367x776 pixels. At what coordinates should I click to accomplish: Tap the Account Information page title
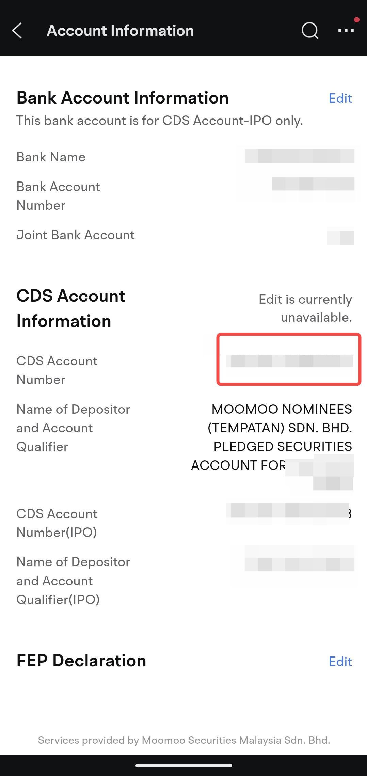pos(120,31)
